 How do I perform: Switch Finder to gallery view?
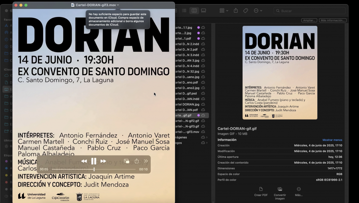[x=204, y=11]
